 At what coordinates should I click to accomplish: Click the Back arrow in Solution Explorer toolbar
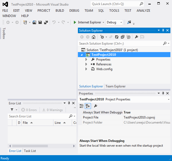(x=82, y=37)
